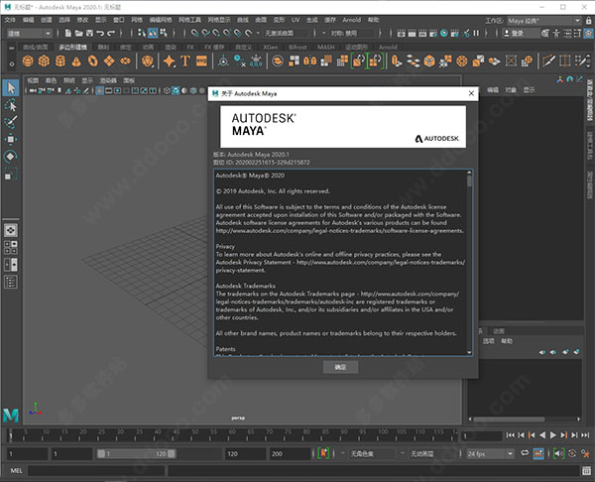Open the menu set dropdown
The image size is (595, 482).
[29, 34]
